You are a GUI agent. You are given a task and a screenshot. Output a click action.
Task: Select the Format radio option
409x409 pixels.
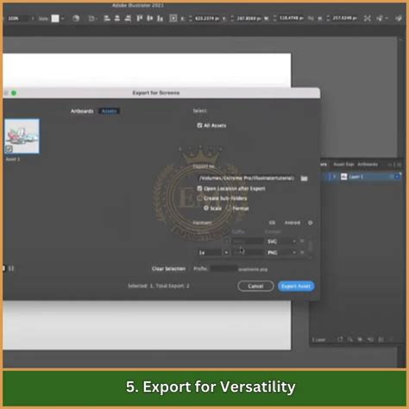pyautogui.click(x=229, y=208)
